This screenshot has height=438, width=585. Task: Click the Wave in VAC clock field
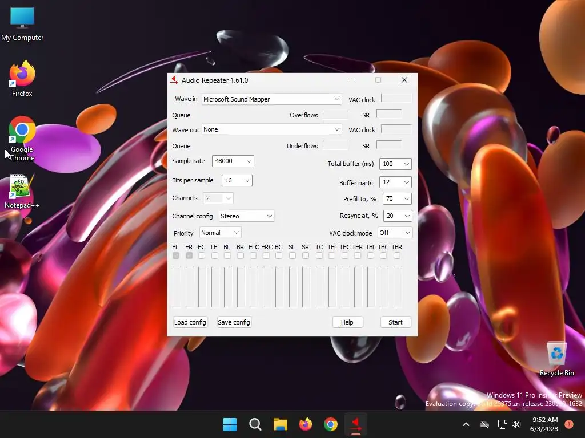click(x=396, y=99)
